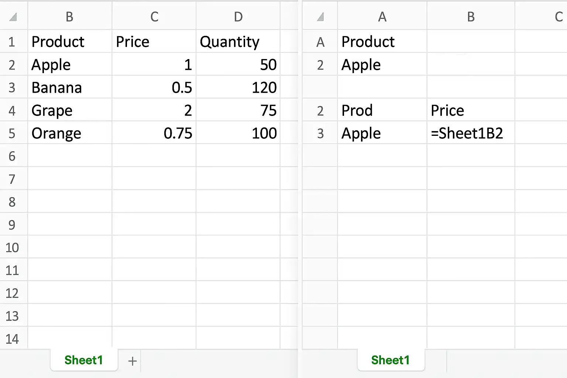Image resolution: width=567 pixels, height=378 pixels.
Task: Click the cell with price 0.75
Action: pyautogui.click(x=154, y=133)
